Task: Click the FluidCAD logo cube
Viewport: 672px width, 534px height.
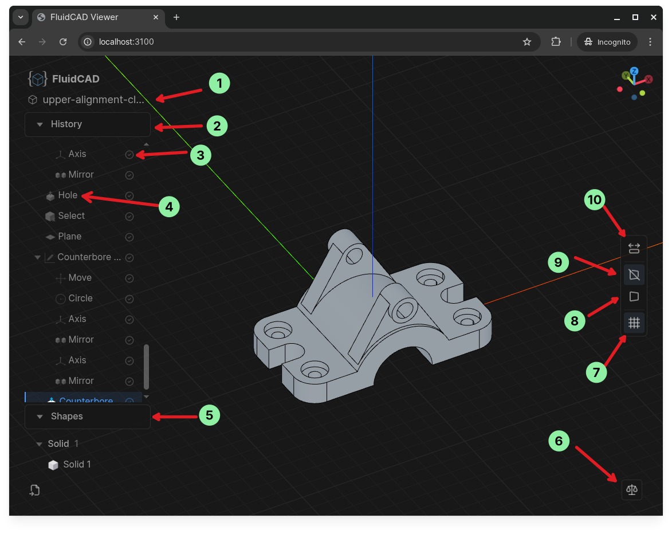Action: click(x=37, y=78)
